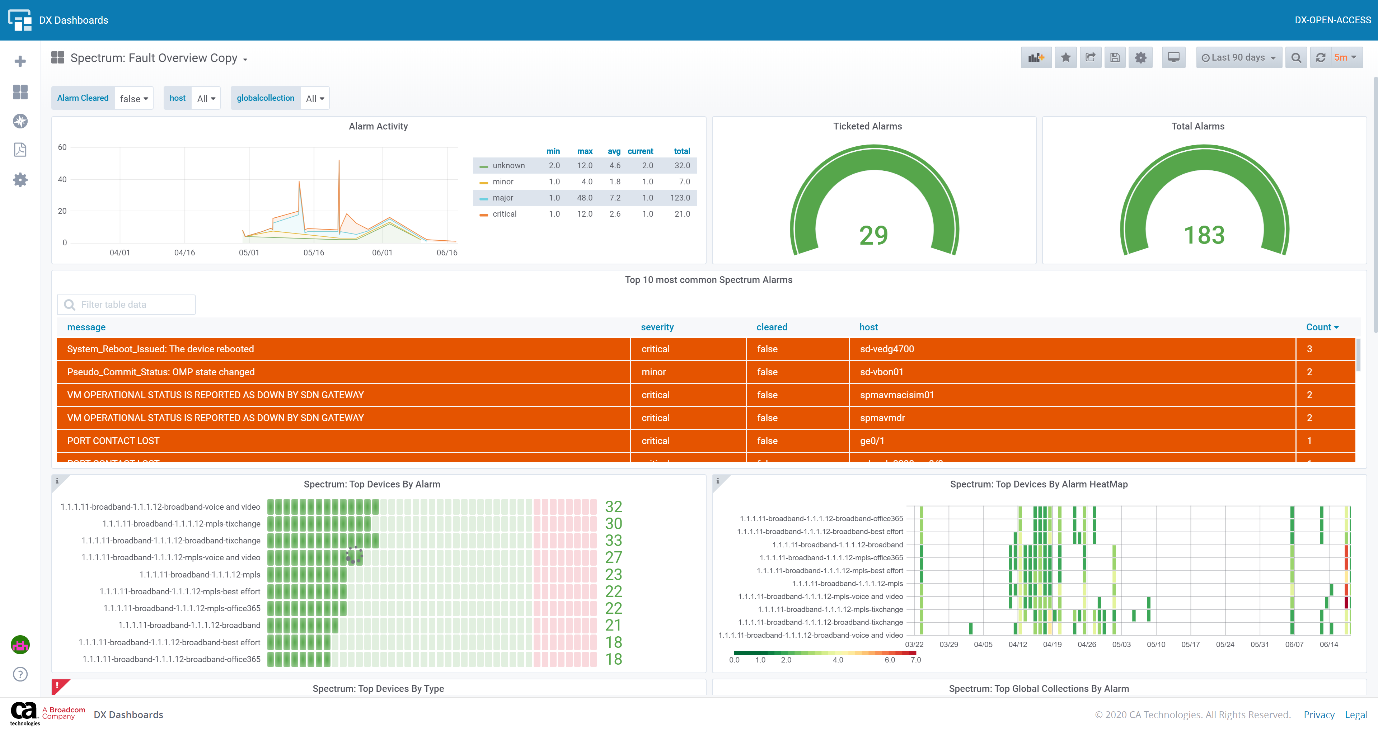Sort table by severity column header

[657, 327]
